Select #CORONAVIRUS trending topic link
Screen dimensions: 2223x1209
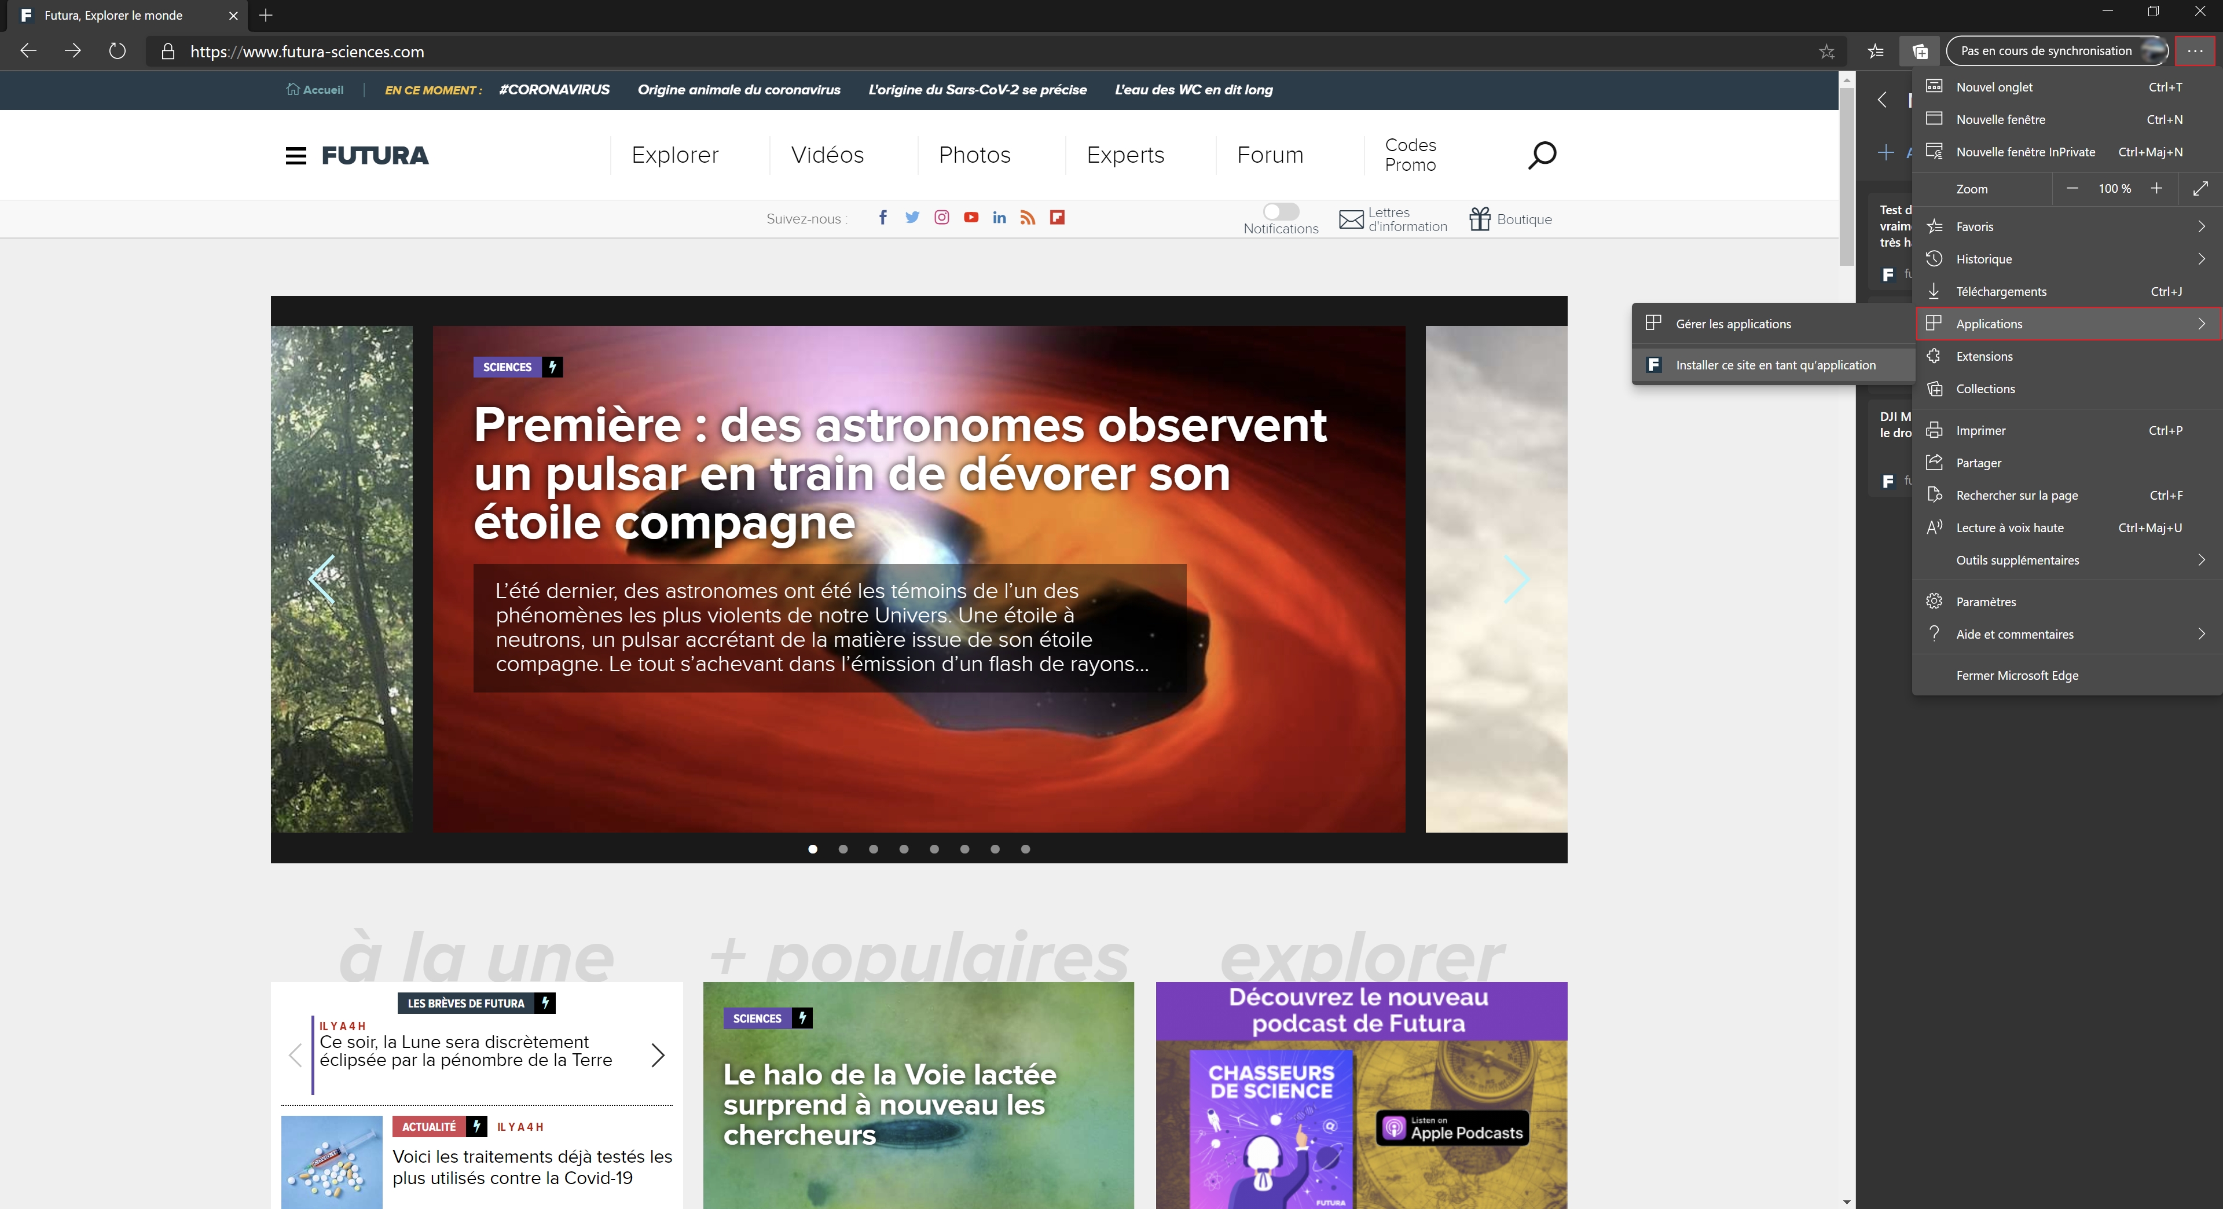(552, 89)
